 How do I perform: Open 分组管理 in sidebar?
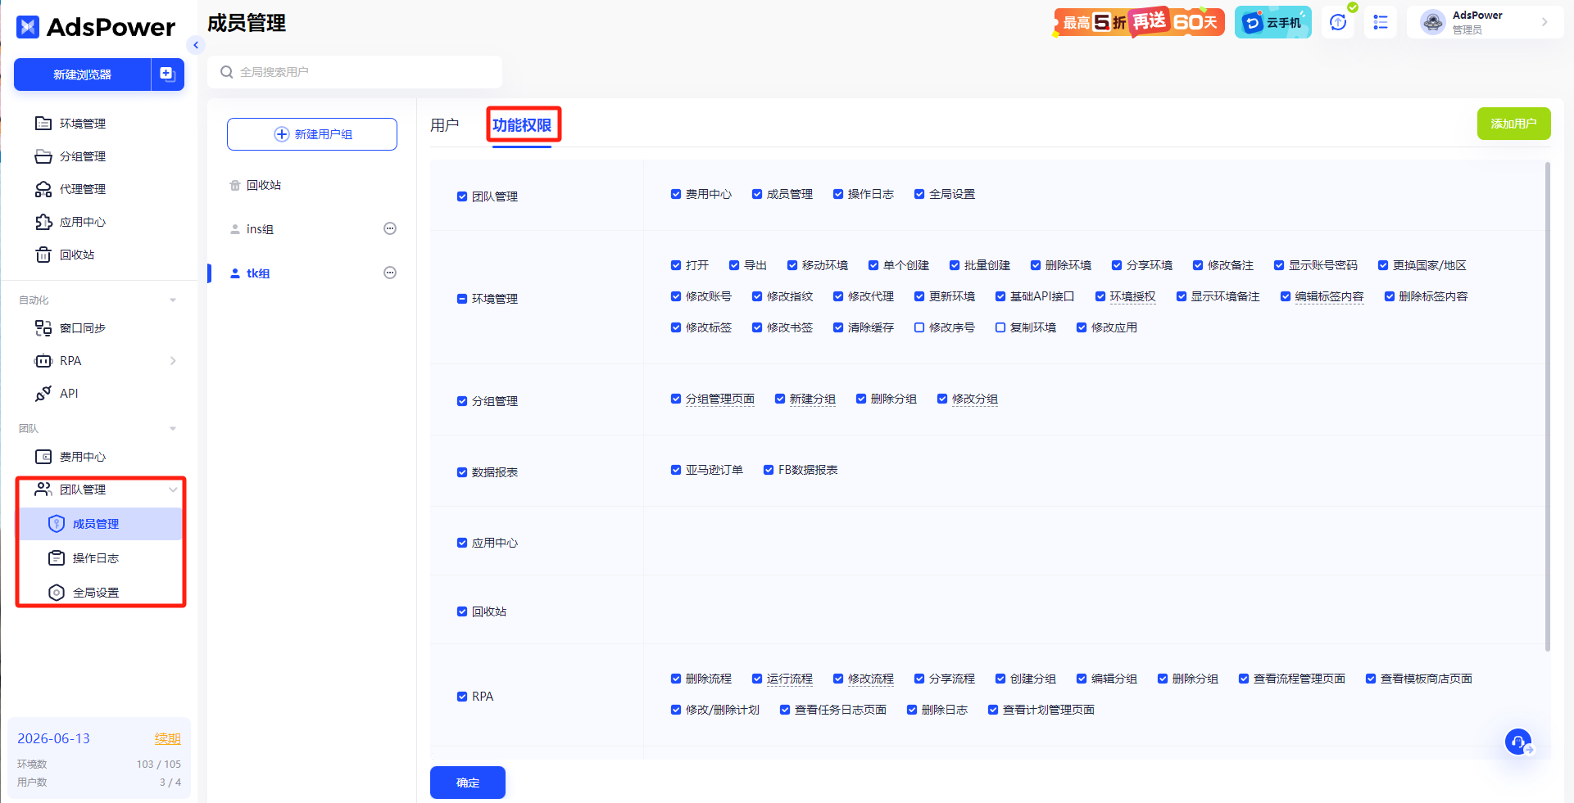click(x=82, y=156)
